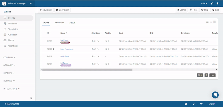The width and height of the screenshot is (223, 107).
Task: Click the question mark footer icon
Action: coord(193,104)
